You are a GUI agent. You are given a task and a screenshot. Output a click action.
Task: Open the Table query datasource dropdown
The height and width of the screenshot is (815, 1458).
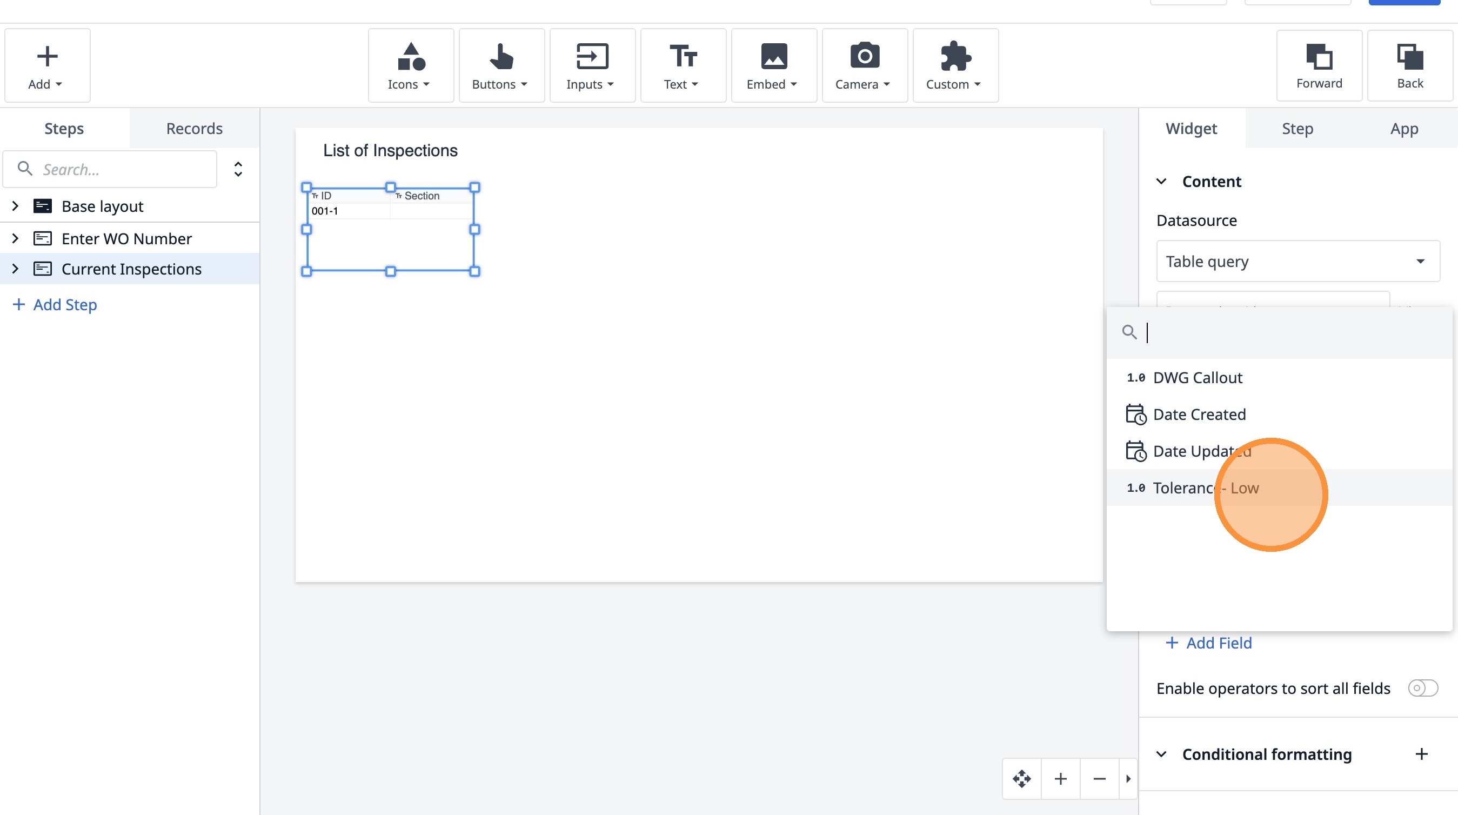pyautogui.click(x=1298, y=262)
